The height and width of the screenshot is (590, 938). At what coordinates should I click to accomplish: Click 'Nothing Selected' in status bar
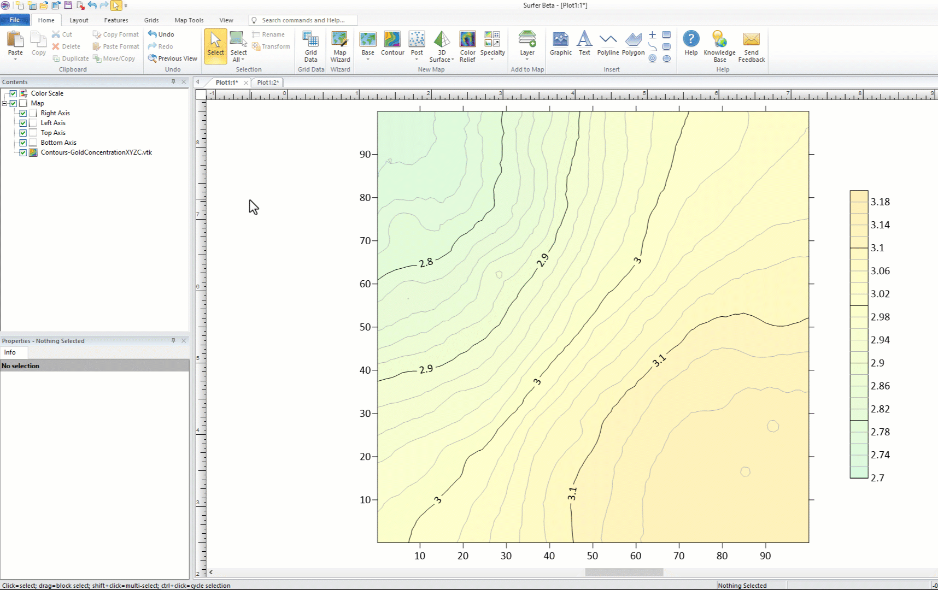(x=742, y=586)
